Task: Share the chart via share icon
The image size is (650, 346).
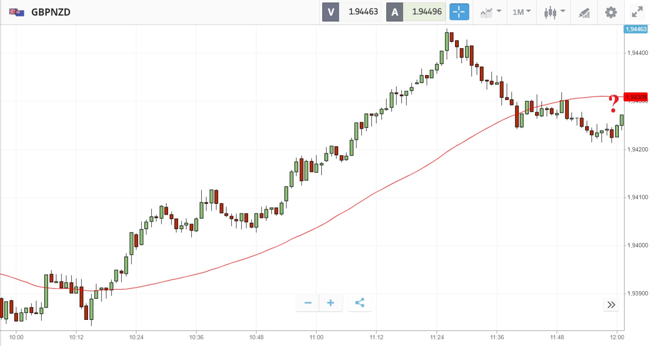Action: (x=360, y=303)
